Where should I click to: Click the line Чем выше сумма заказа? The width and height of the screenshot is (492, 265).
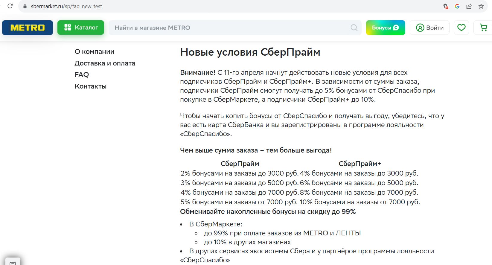(x=256, y=150)
